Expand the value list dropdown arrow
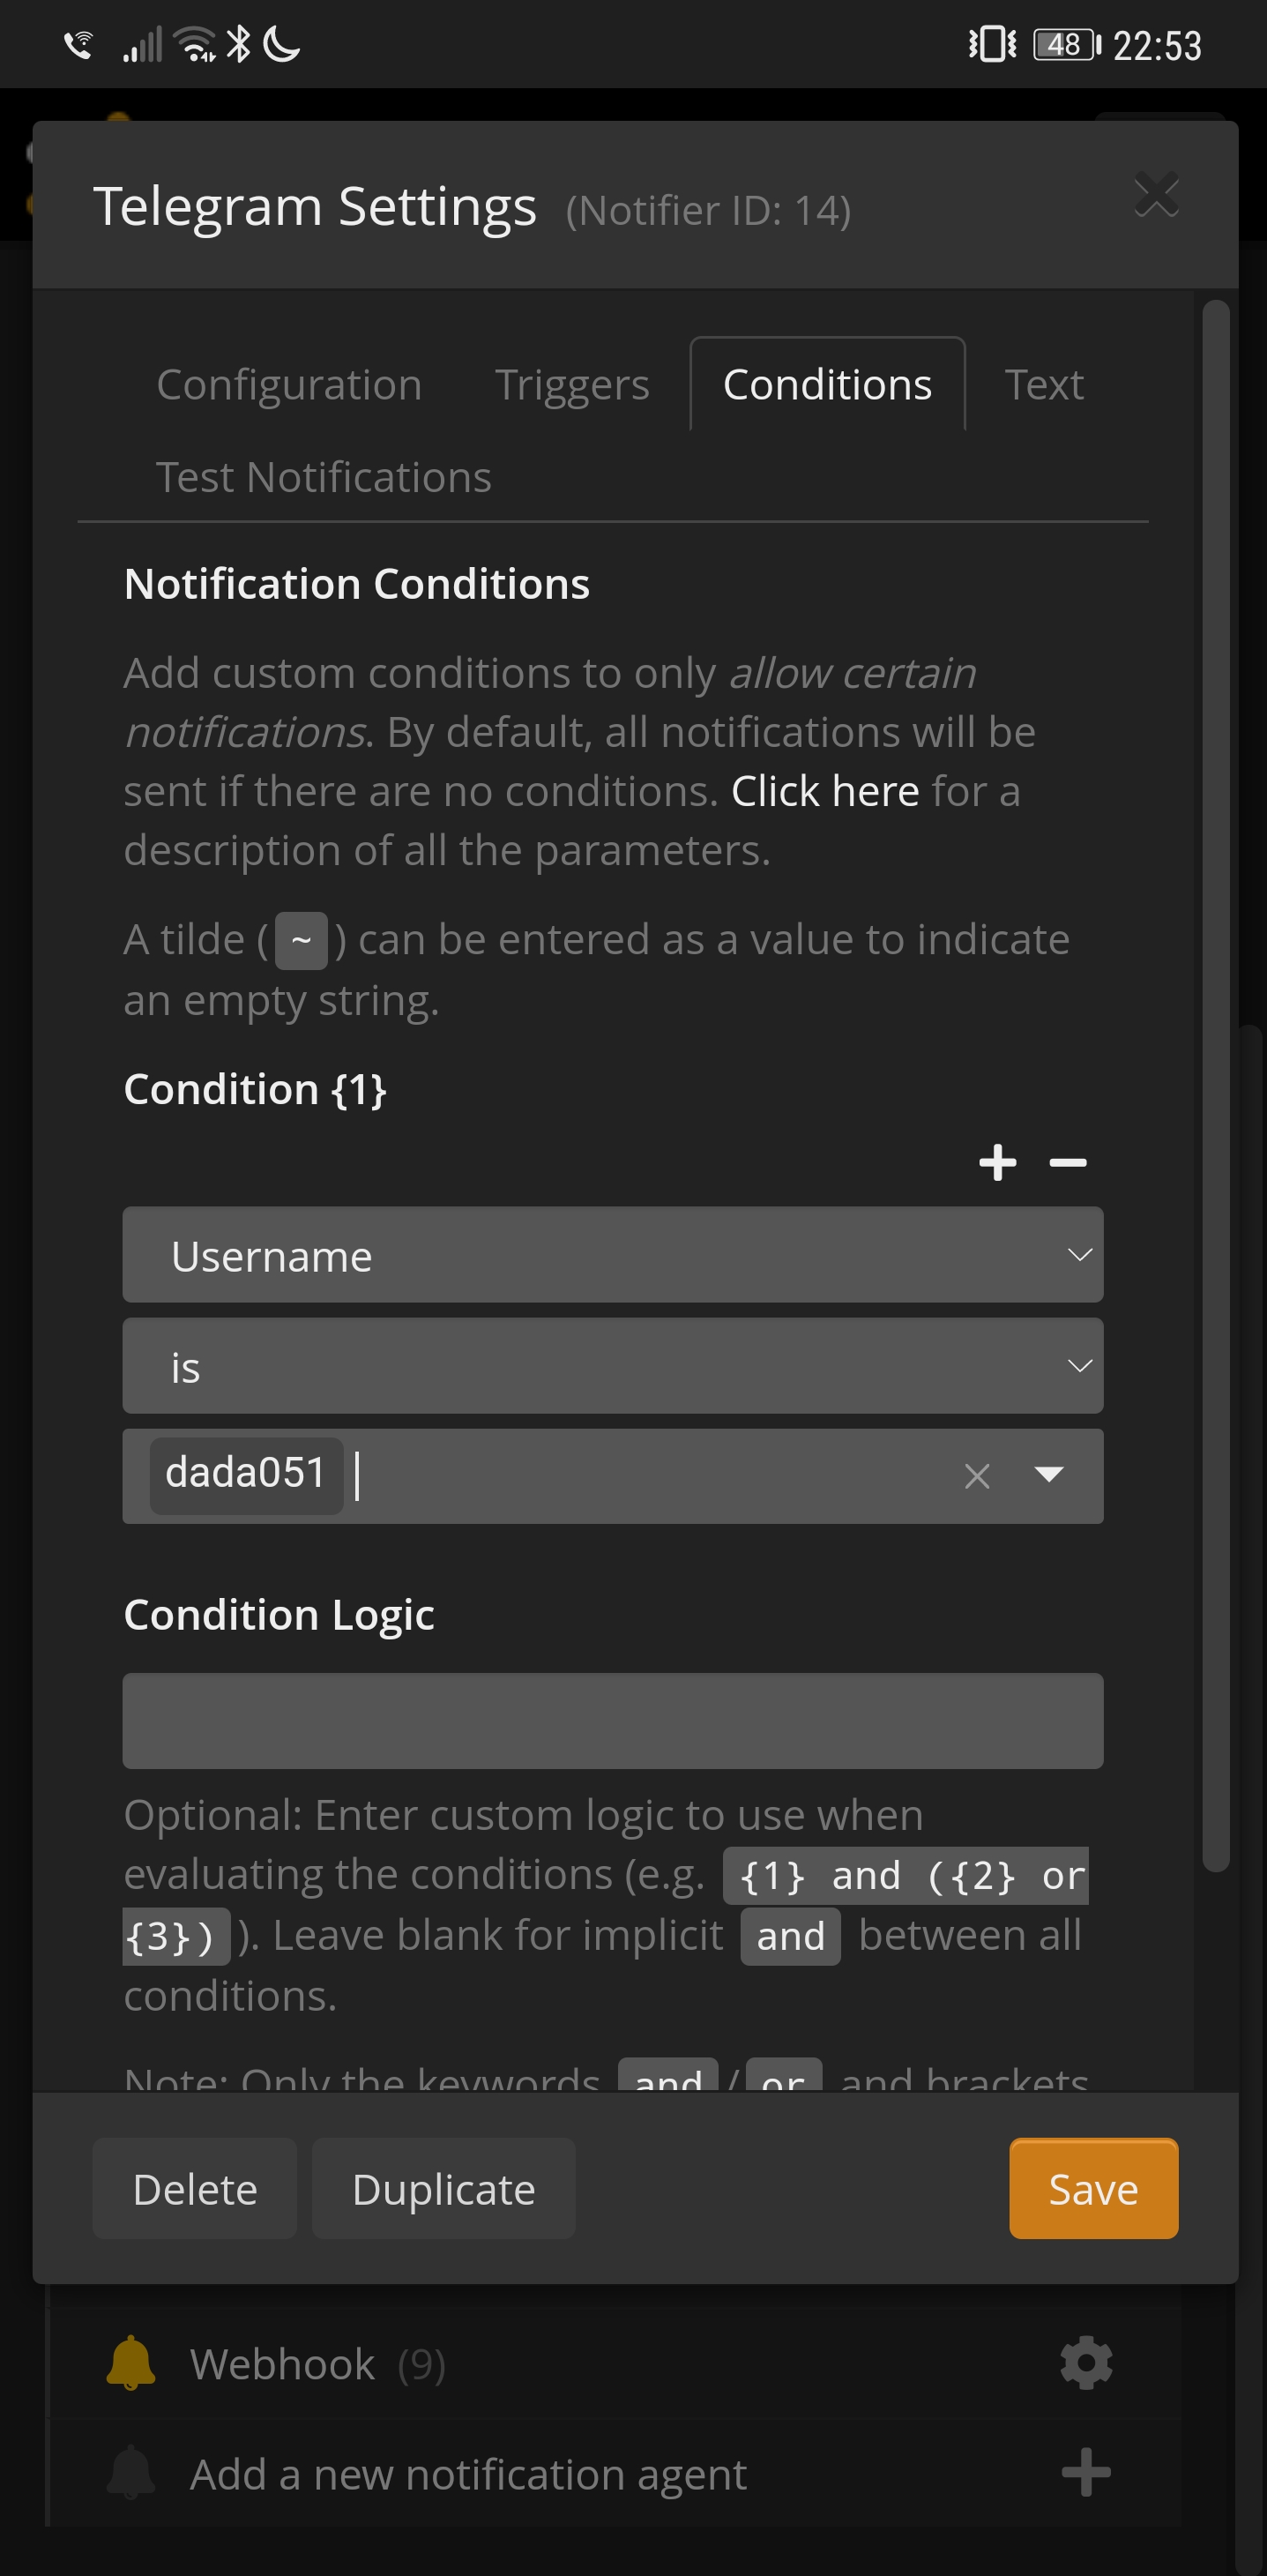The width and height of the screenshot is (1267, 2576). coord(1049,1475)
